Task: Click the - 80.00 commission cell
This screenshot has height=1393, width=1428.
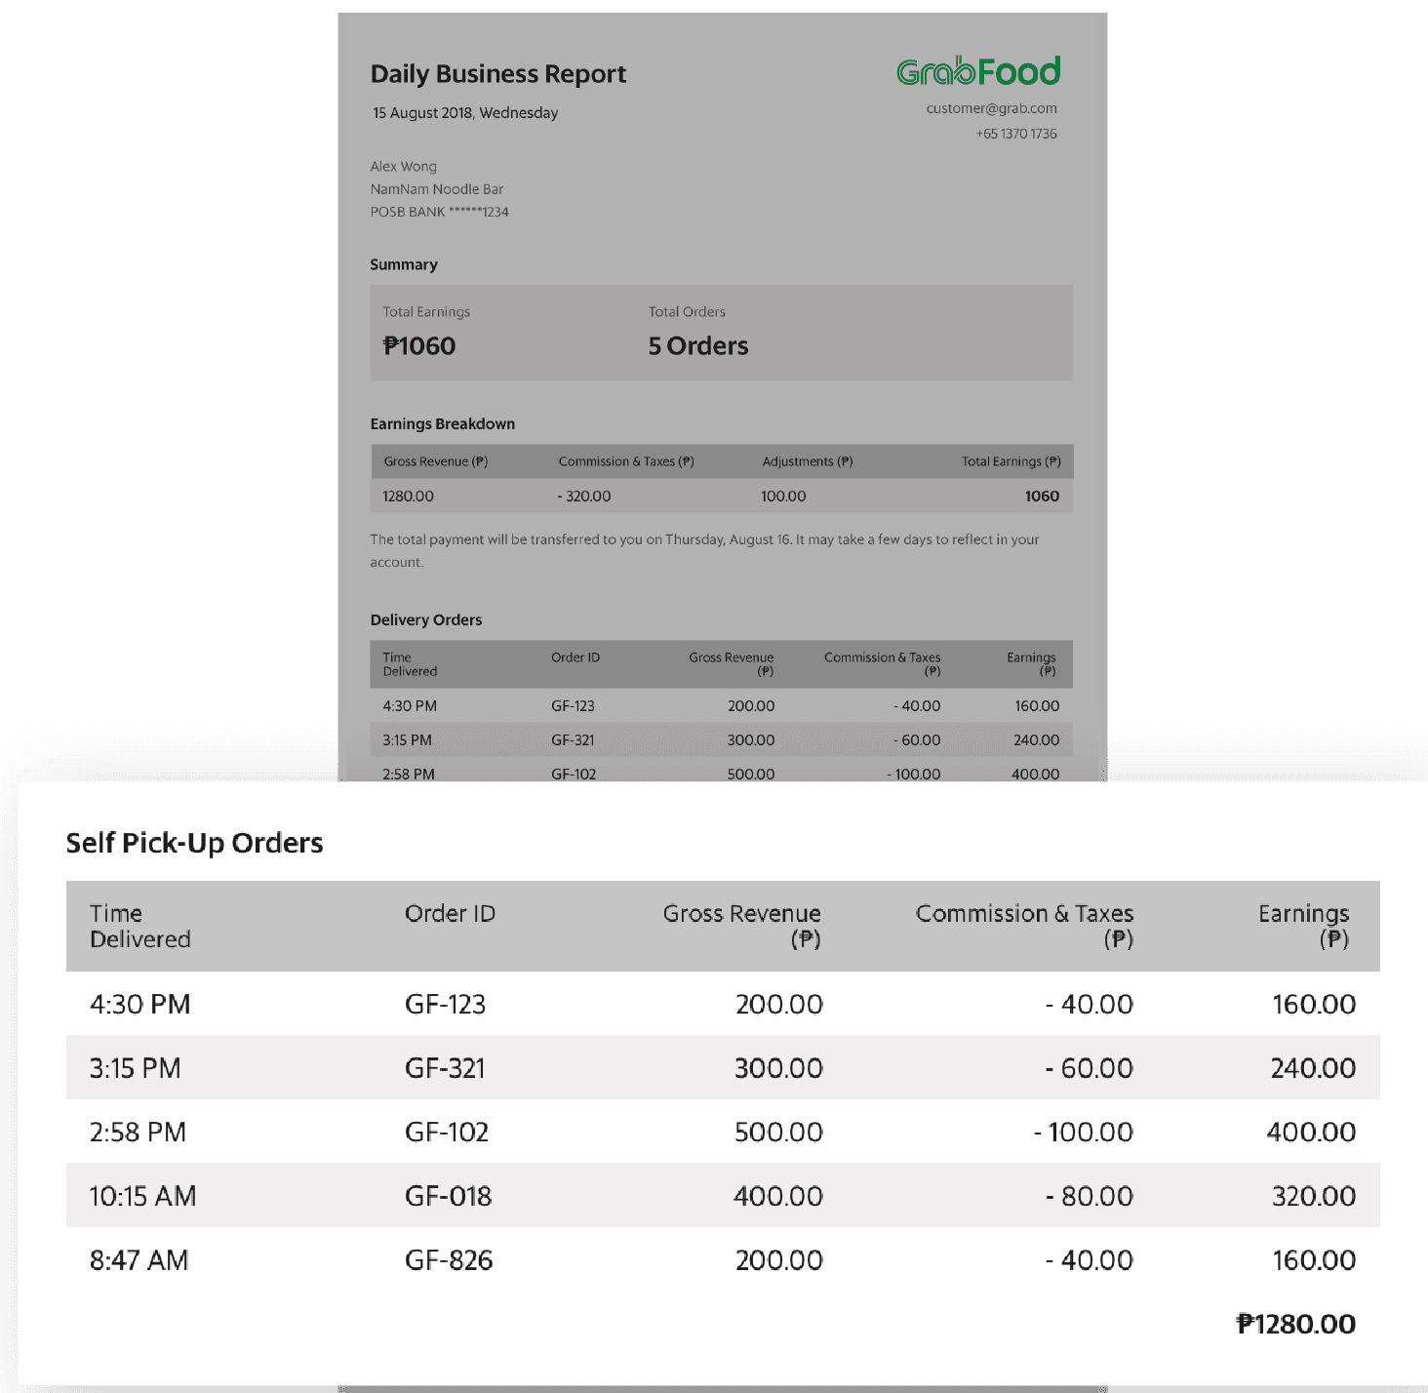Action: click(x=1089, y=1196)
